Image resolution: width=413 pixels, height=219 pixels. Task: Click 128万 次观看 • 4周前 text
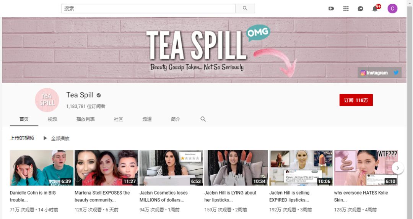click(x=355, y=210)
